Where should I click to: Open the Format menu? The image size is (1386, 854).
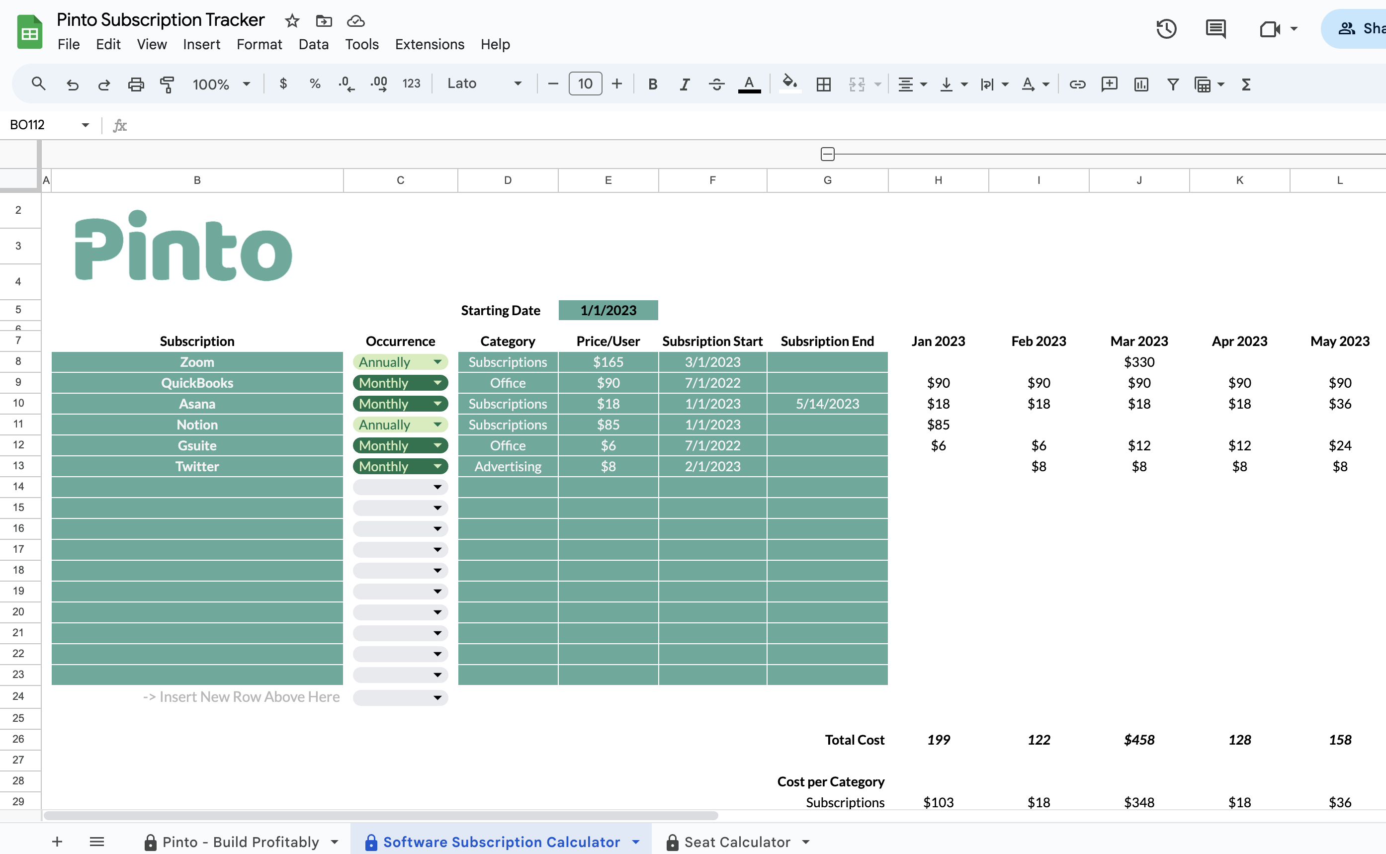[259, 44]
